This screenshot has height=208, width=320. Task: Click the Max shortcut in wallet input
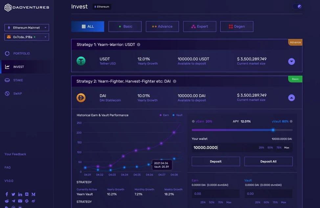[x=287, y=148]
